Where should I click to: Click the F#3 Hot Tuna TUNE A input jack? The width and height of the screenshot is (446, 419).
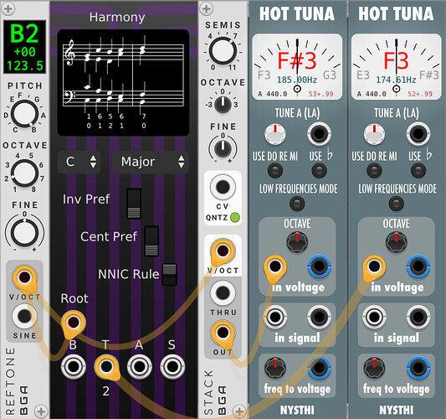pos(319,133)
